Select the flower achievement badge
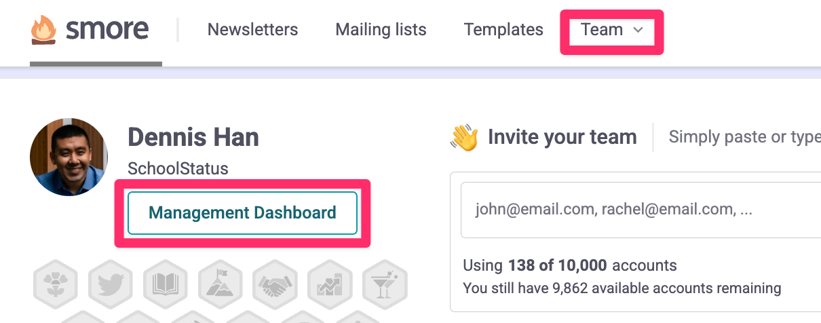 click(56, 283)
